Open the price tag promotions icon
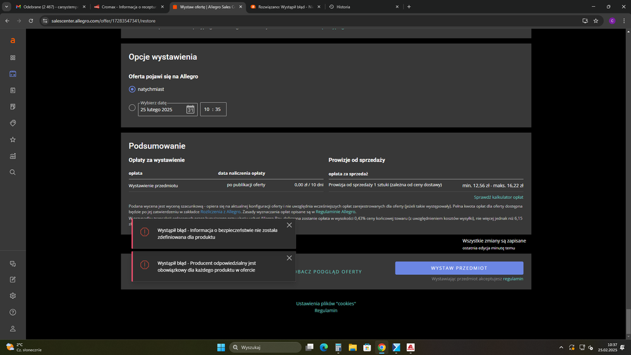This screenshot has height=355, width=631. click(x=13, y=123)
